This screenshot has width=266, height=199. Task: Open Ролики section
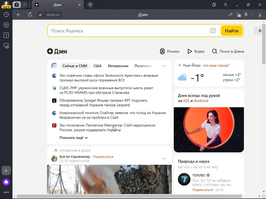click(x=169, y=51)
